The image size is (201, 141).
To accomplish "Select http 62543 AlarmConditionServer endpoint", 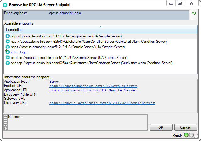I will (x=89, y=42).
